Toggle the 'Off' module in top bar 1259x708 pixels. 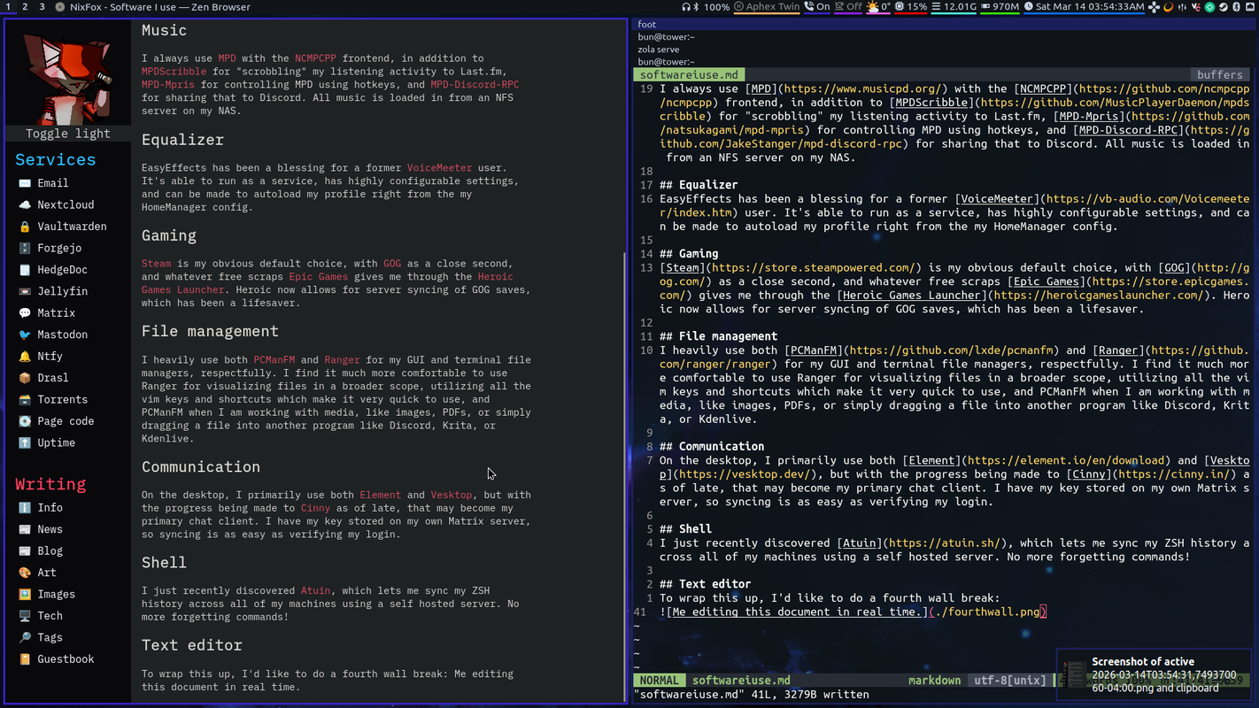(x=848, y=7)
